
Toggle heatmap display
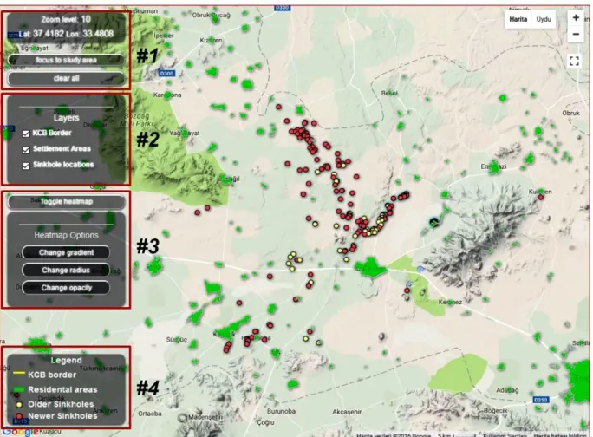(x=66, y=202)
